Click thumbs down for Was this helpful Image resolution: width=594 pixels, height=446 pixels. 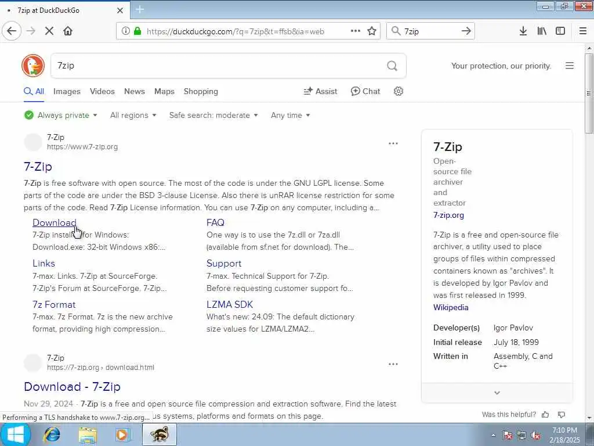[562, 415]
